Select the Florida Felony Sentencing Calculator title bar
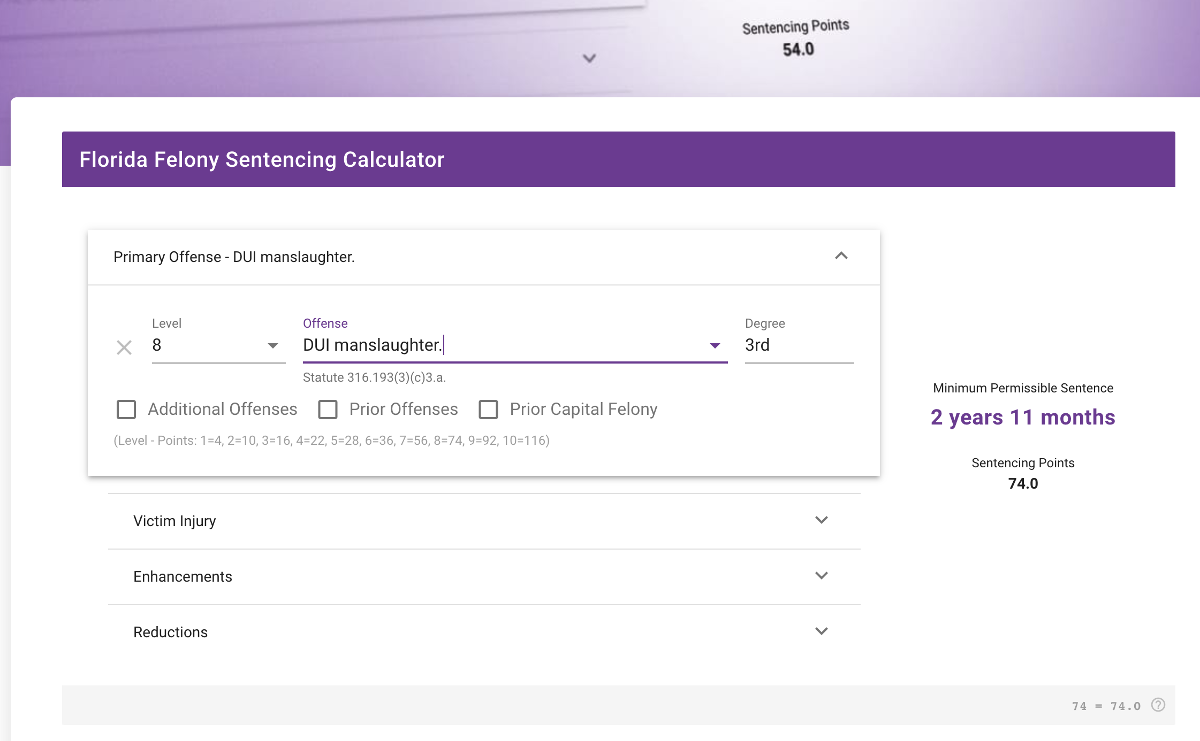The height and width of the screenshot is (741, 1200). click(262, 159)
